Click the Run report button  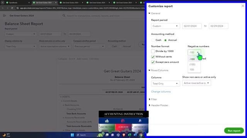click(x=234, y=131)
